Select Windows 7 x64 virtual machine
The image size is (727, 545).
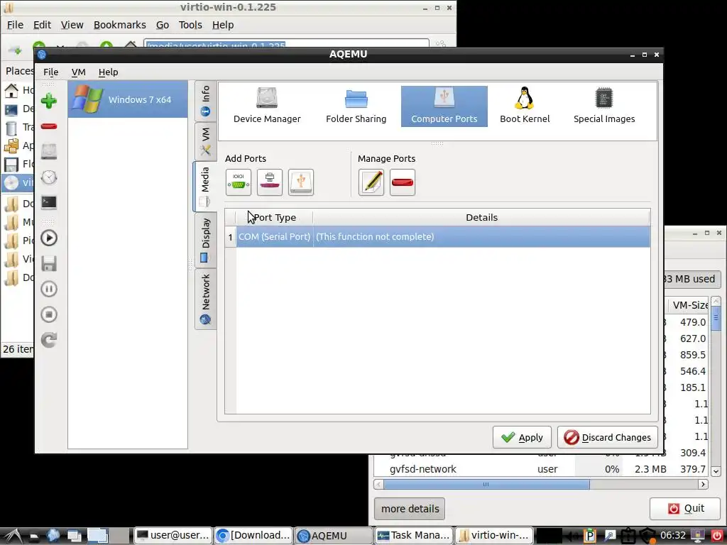click(x=128, y=99)
